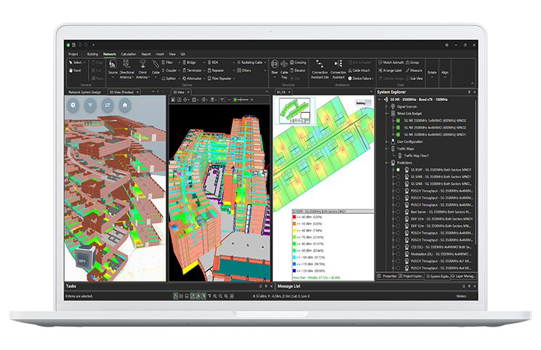Switch to the Calculation ribbon tab
This screenshot has width=541, height=350.
[x=129, y=54]
